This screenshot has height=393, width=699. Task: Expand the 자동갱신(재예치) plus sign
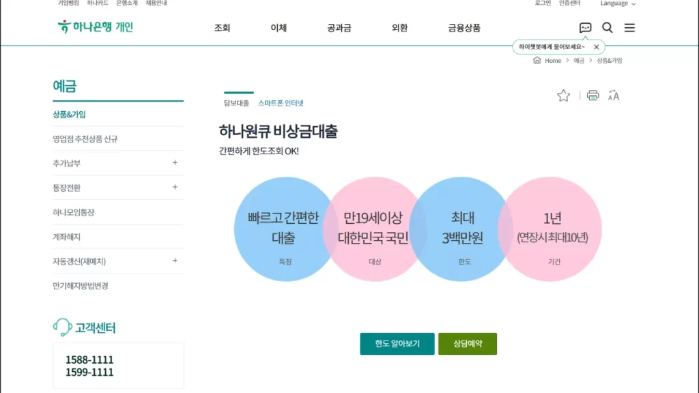pyautogui.click(x=175, y=261)
